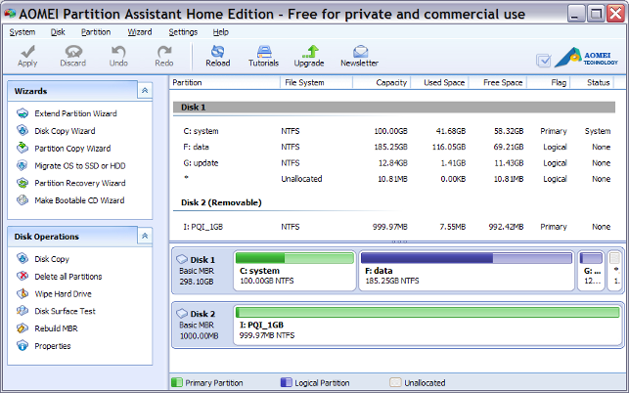
Task: Launch Extend Partition Wizard link
Action: click(x=75, y=113)
